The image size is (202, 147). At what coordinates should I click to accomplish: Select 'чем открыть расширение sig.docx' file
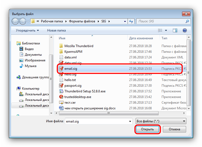90,108
